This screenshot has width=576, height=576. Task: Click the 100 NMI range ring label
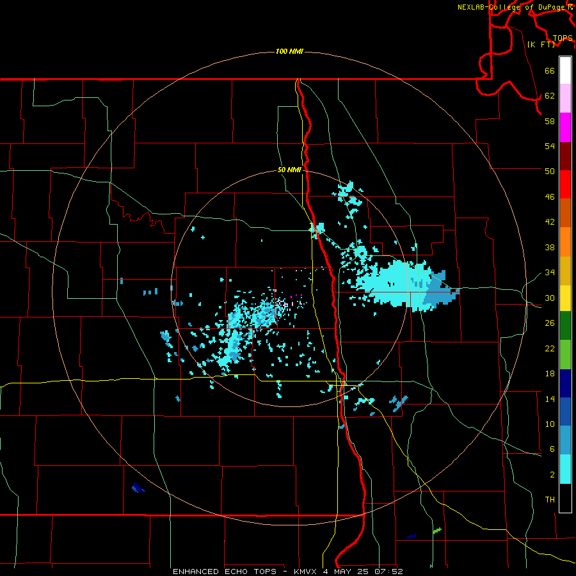pyautogui.click(x=289, y=51)
